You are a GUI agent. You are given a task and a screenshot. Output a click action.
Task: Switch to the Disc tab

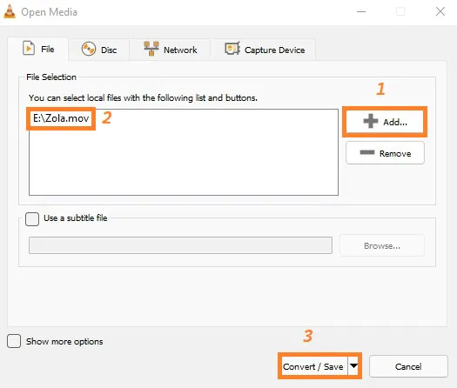(99, 50)
